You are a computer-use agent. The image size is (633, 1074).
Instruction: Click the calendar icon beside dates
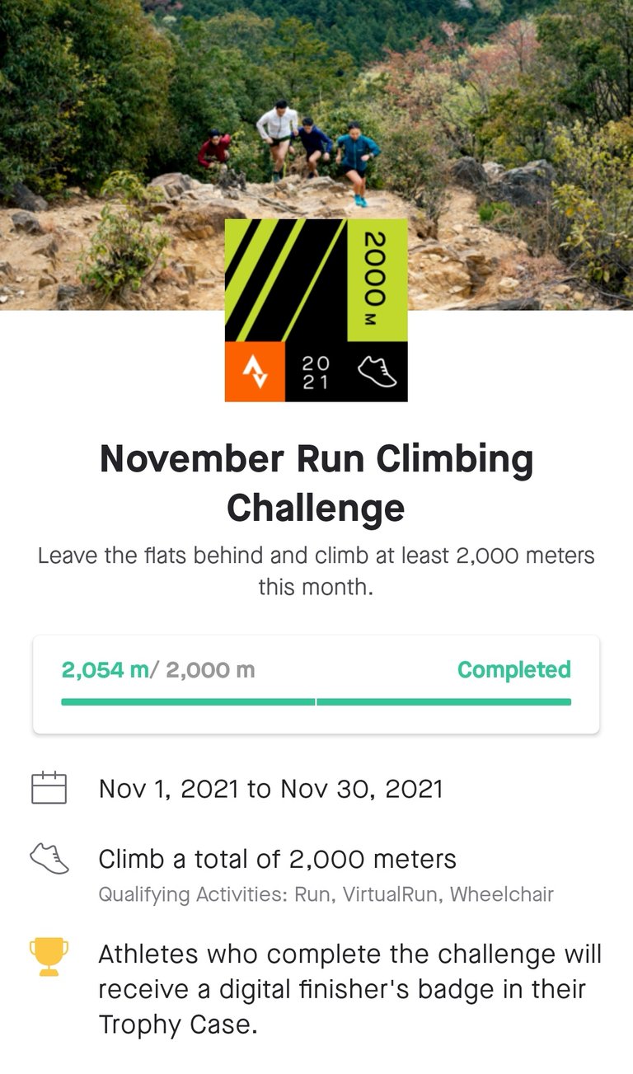(x=49, y=788)
